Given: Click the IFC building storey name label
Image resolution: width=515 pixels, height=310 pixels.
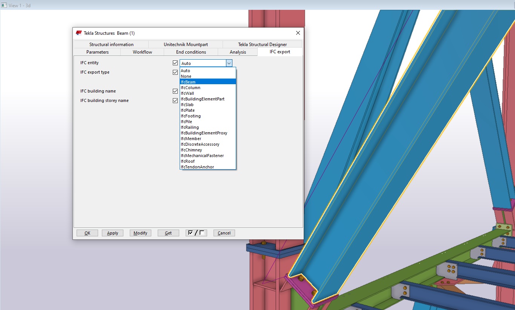Looking at the screenshot, I should tap(105, 100).
